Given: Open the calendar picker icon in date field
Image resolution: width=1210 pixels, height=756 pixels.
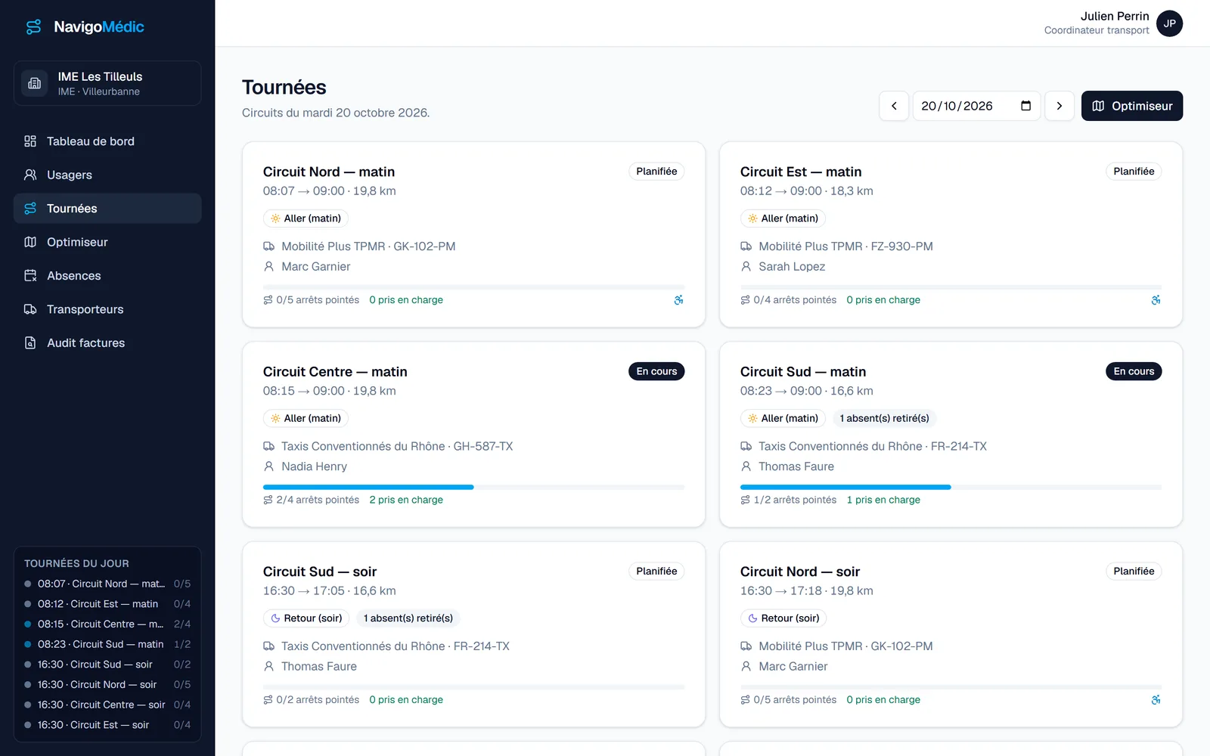Looking at the screenshot, I should [1025, 106].
